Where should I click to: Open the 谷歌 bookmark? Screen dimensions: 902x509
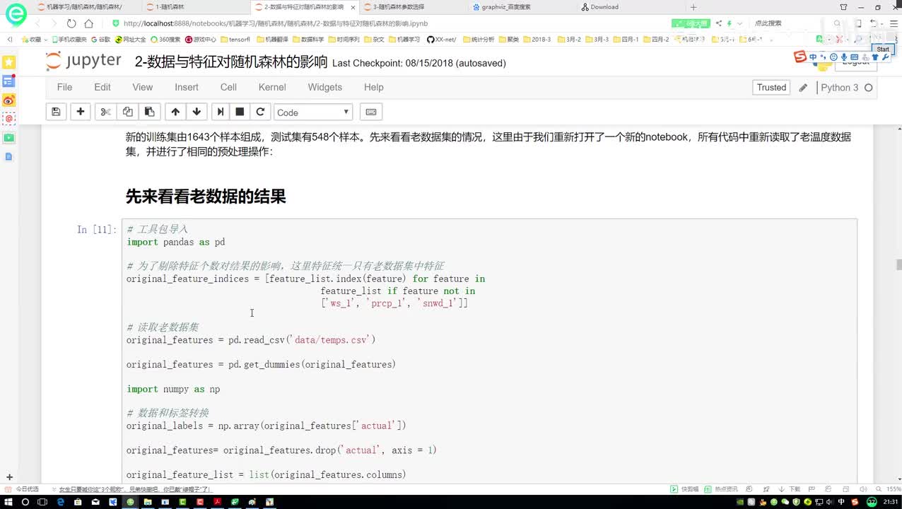click(100, 40)
